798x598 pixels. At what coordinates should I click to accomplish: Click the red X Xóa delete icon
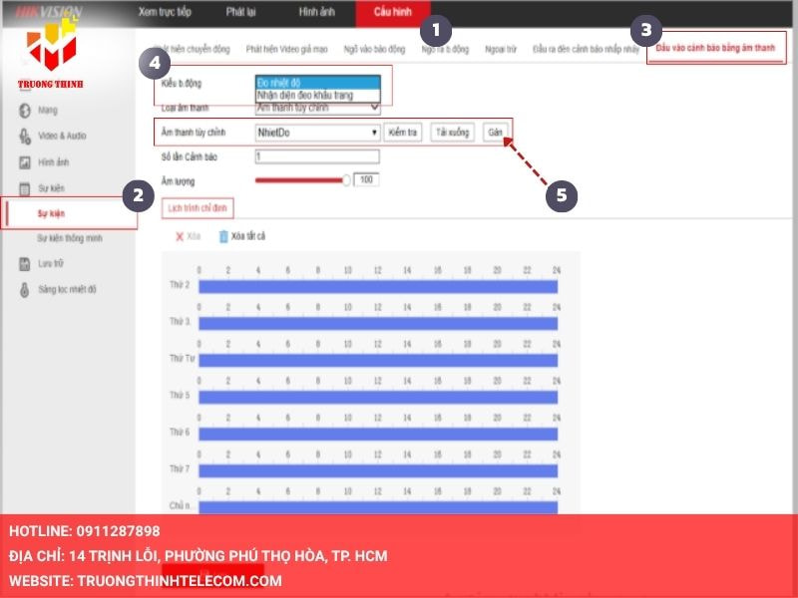[180, 236]
